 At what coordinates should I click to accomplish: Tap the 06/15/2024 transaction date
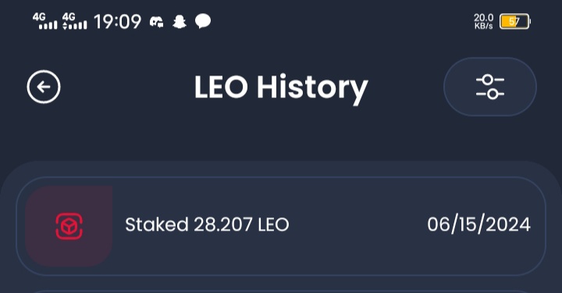click(478, 224)
